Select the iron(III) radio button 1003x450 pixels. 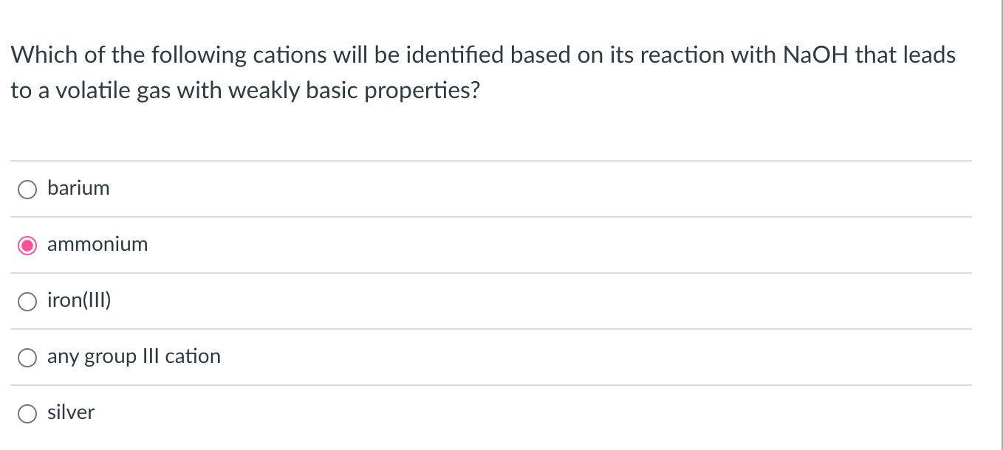click(x=27, y=301)
